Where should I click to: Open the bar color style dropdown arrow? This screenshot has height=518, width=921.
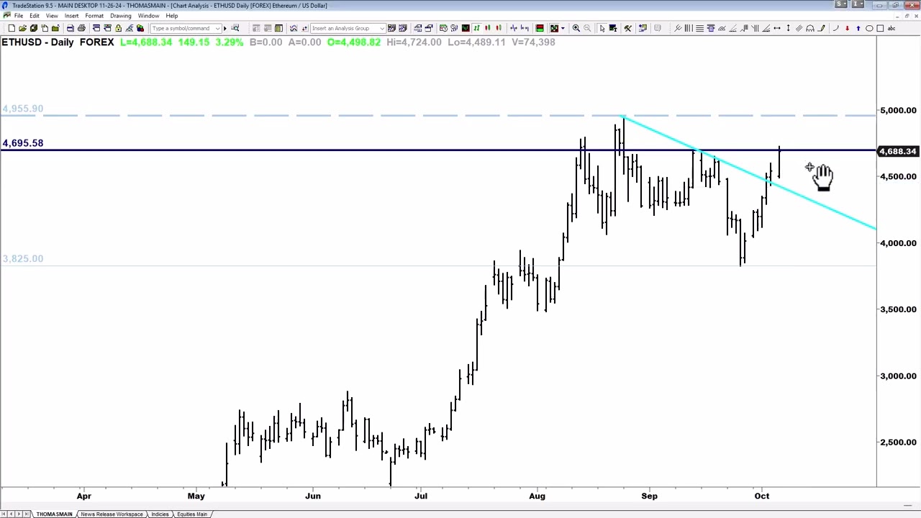tap(563, 28)
